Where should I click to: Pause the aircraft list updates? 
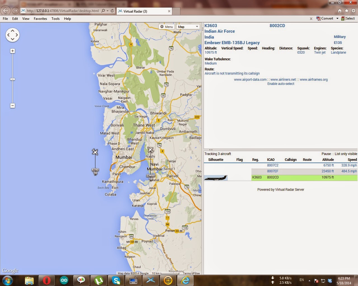click(x=326, y=154)
